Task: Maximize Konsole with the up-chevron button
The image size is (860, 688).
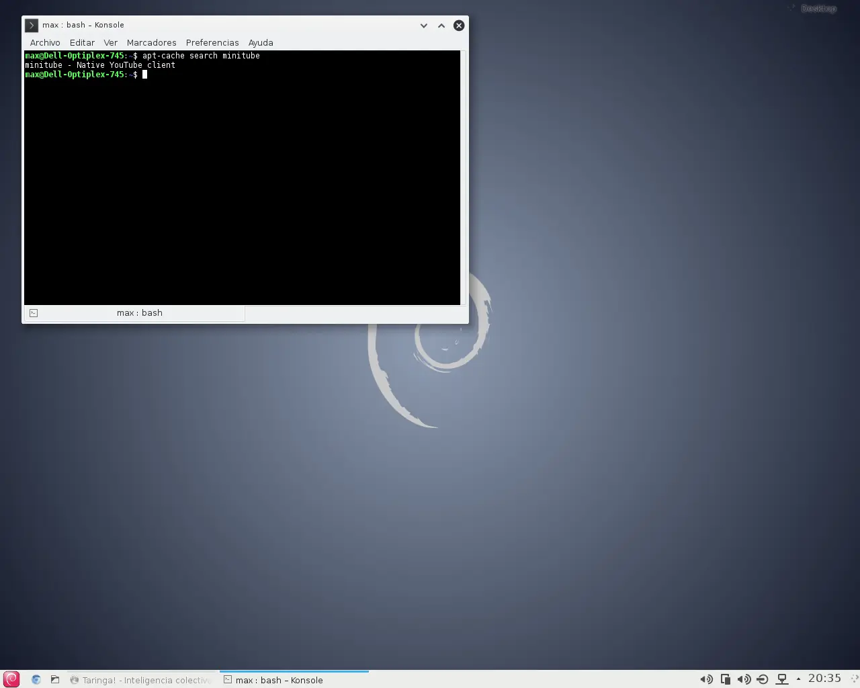Action: [441, 26]
